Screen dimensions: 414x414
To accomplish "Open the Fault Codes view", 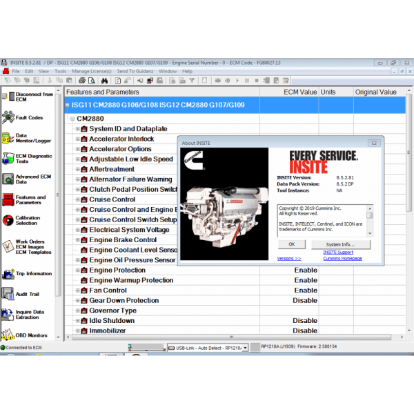I will pos(23,117).
